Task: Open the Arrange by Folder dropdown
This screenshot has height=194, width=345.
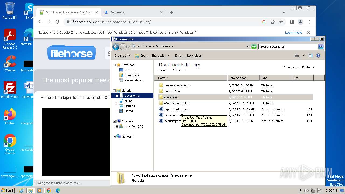Action: coord(308,67)
